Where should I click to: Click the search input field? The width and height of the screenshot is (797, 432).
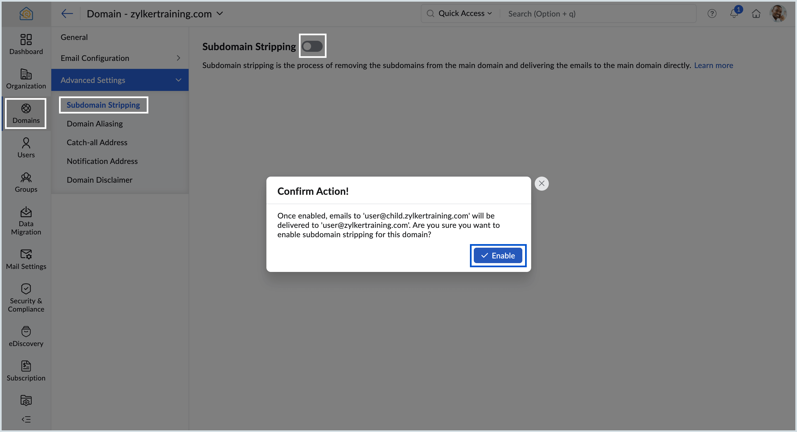click(597, 13)
